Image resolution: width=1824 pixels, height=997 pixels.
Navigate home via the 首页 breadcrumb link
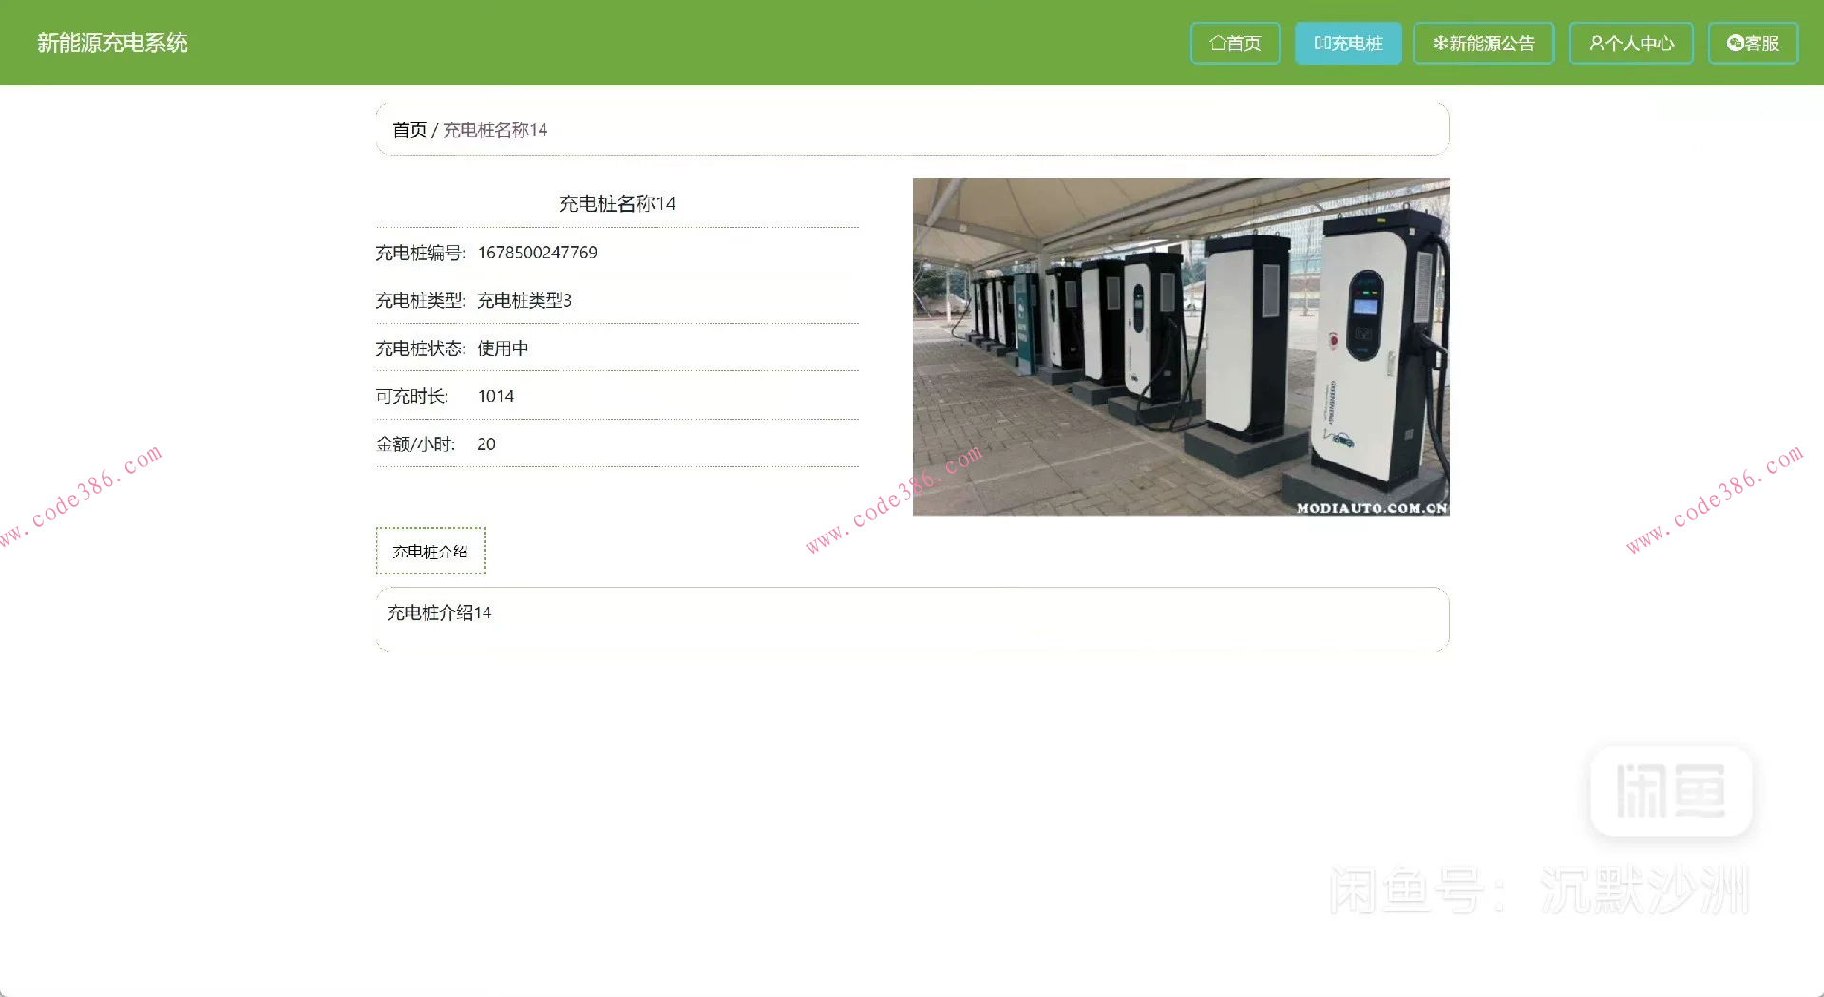[x=408, y=129]
